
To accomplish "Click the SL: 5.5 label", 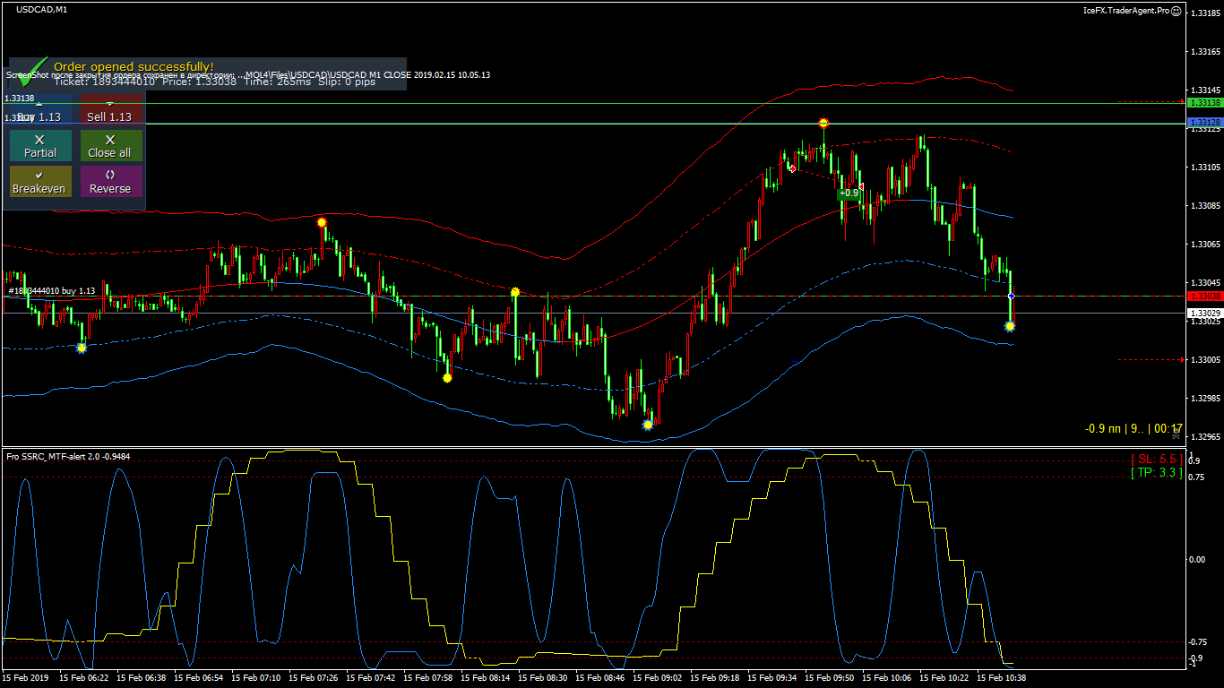I will point(1157,459).
